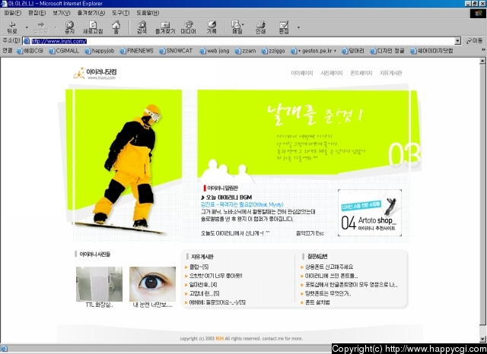
Task: Open the eye photo thumbnail
Action: 152,284
